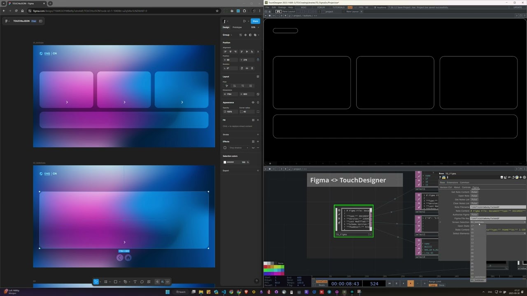Open the Design tab in Figma
The height and width of the screenshot is (296, 527).
[x=226, y=27]
